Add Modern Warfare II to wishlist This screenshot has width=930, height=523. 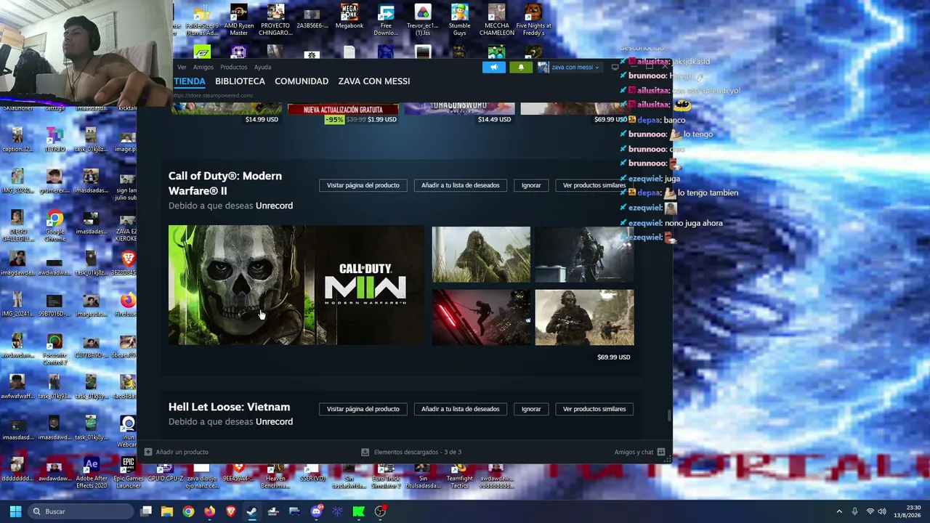click(461, 185)
